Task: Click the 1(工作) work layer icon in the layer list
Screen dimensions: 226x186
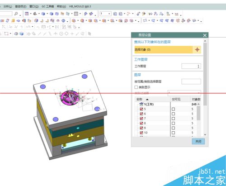Action: 141,104
